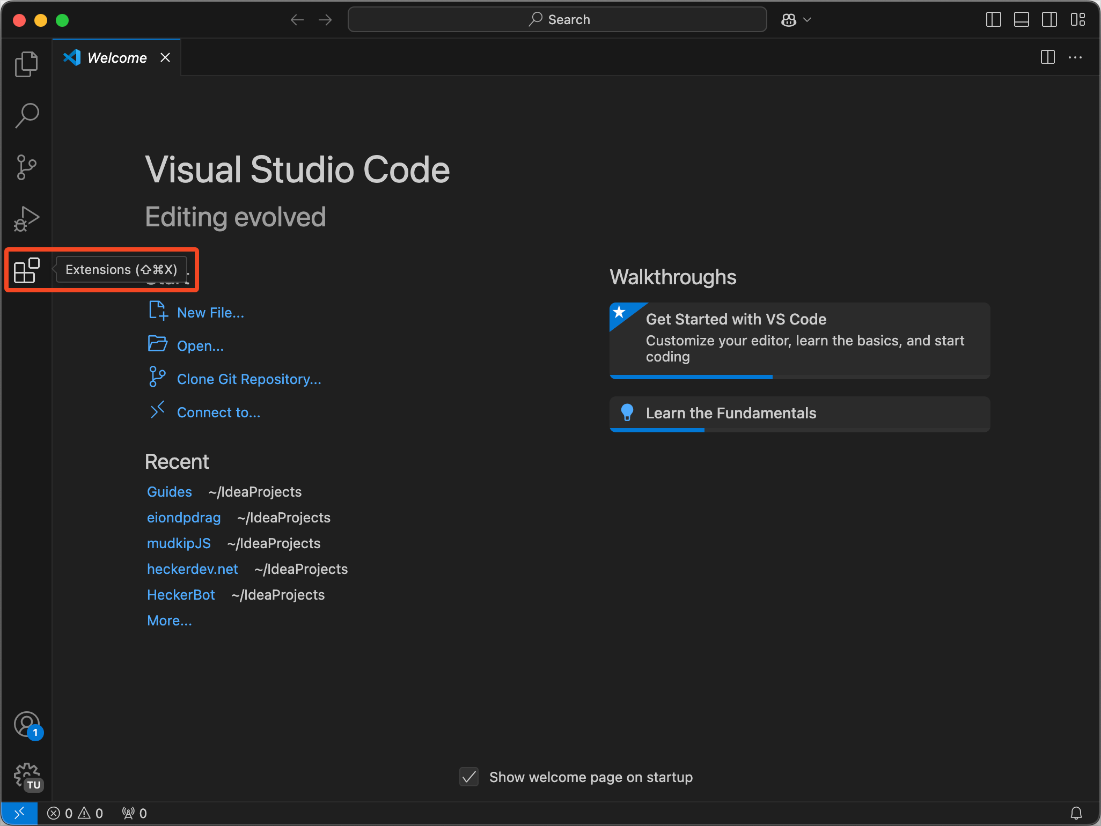Open remote window from status bar icon
Viewport: 1101px width, 826px height.
tap(19, 813)
